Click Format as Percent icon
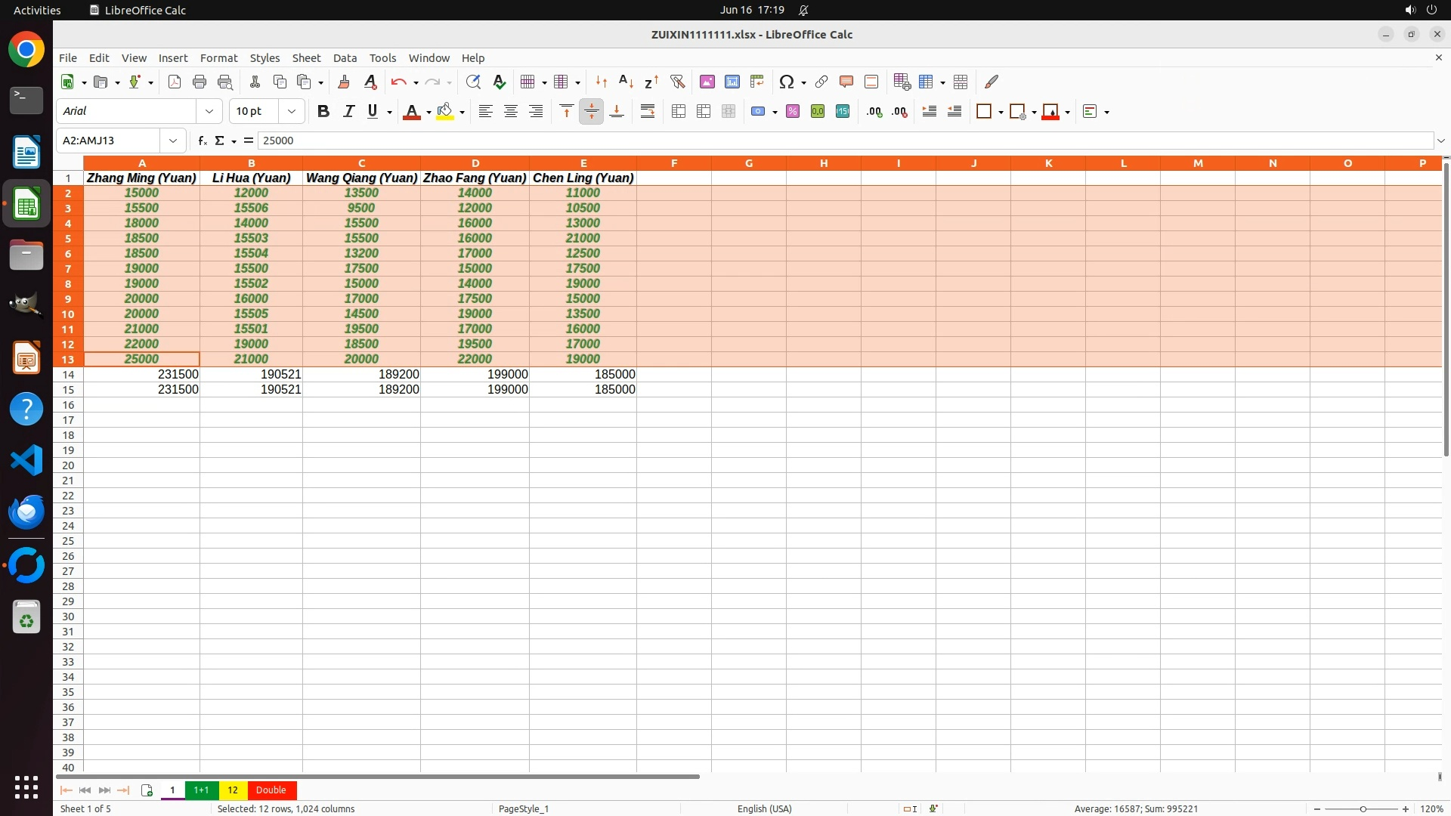The width and height of the screenshot is (1451, 816). (x=793, y=112)
